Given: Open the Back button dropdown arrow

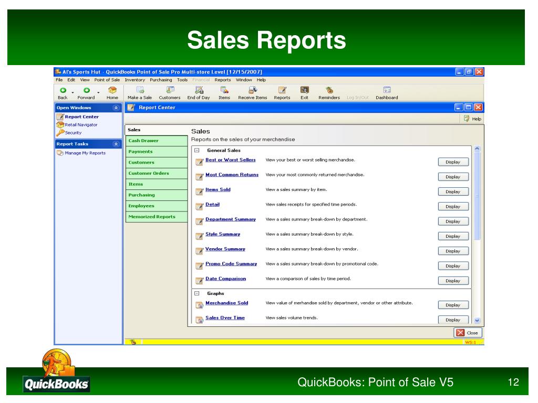Looking at the screenshot, I should click(x=73, y=92).
